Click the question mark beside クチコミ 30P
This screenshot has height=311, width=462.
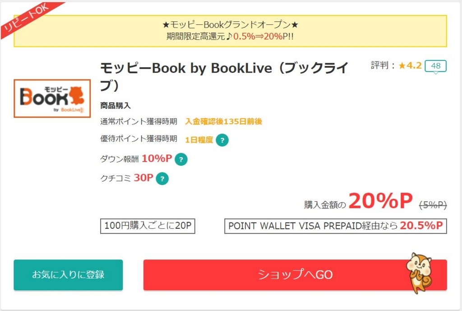[162, 179]
